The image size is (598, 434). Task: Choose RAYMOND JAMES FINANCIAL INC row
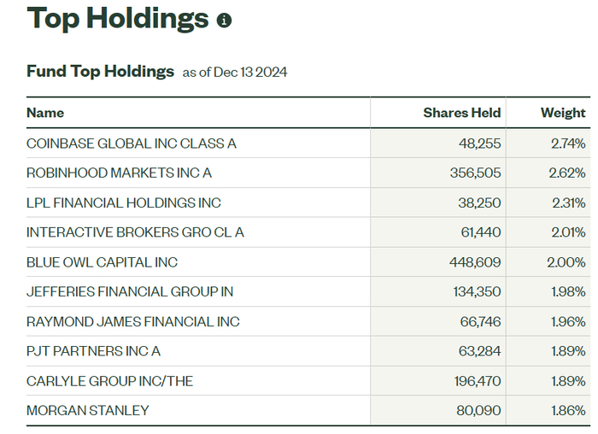click(133, 322)
